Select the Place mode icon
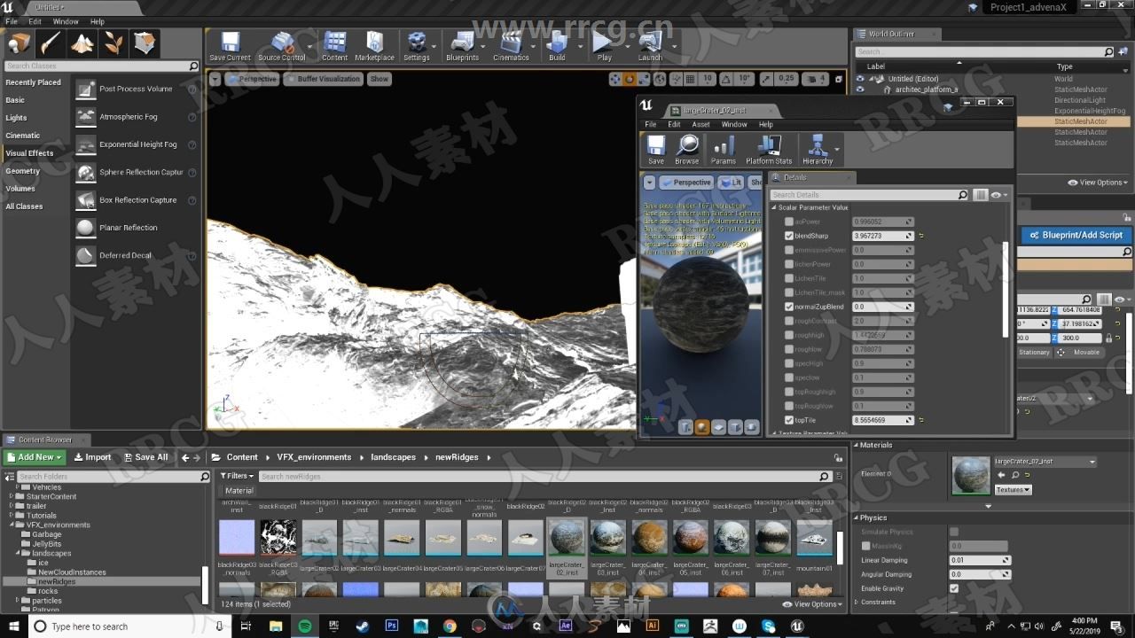The image size is (1135, 638). pos(19,43)
